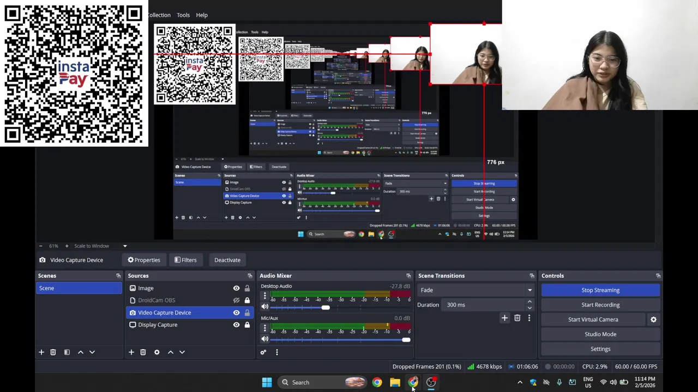Deactivate the Video Capture Device

click(227, 260)
